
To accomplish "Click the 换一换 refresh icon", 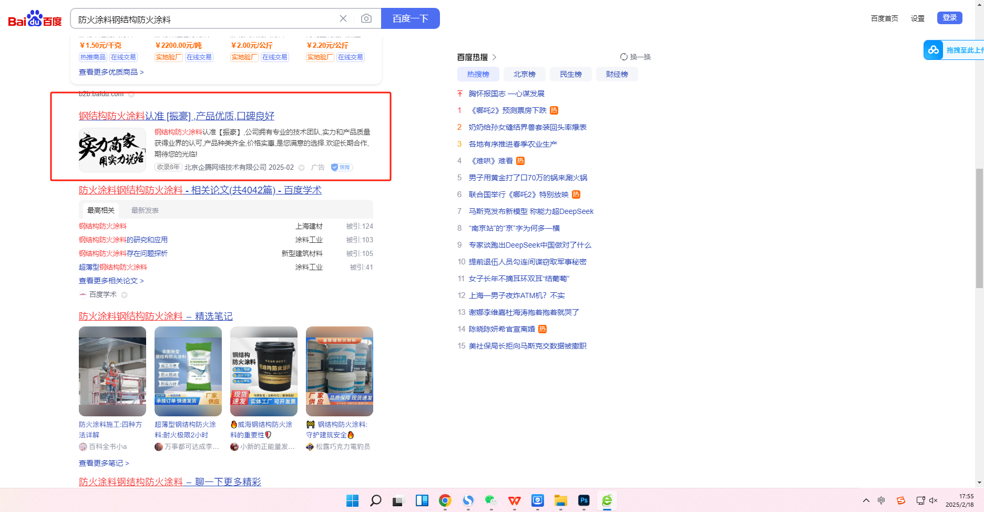I will tap(623, 57).
